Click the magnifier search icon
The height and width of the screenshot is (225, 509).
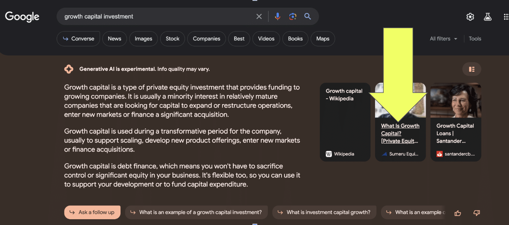coord(308,16)
